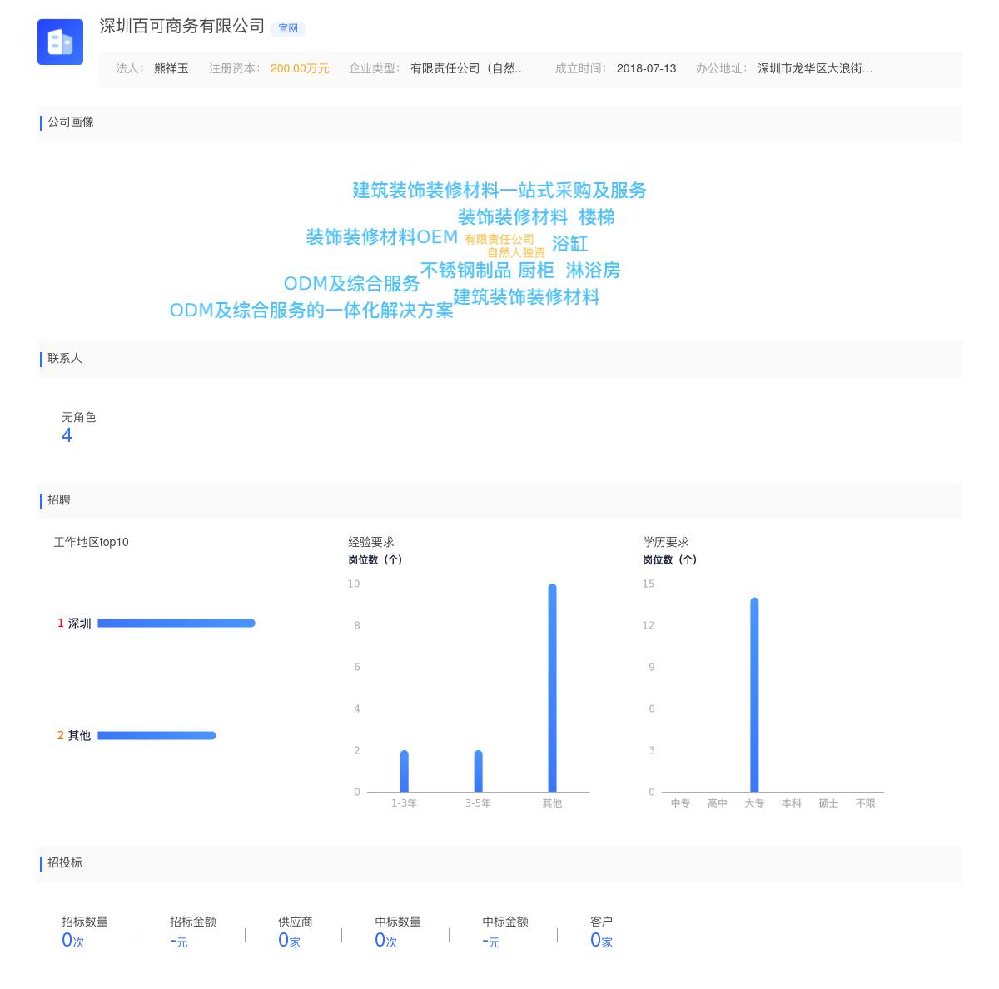Select word cloud tag 淋浴房

point(593,271)
